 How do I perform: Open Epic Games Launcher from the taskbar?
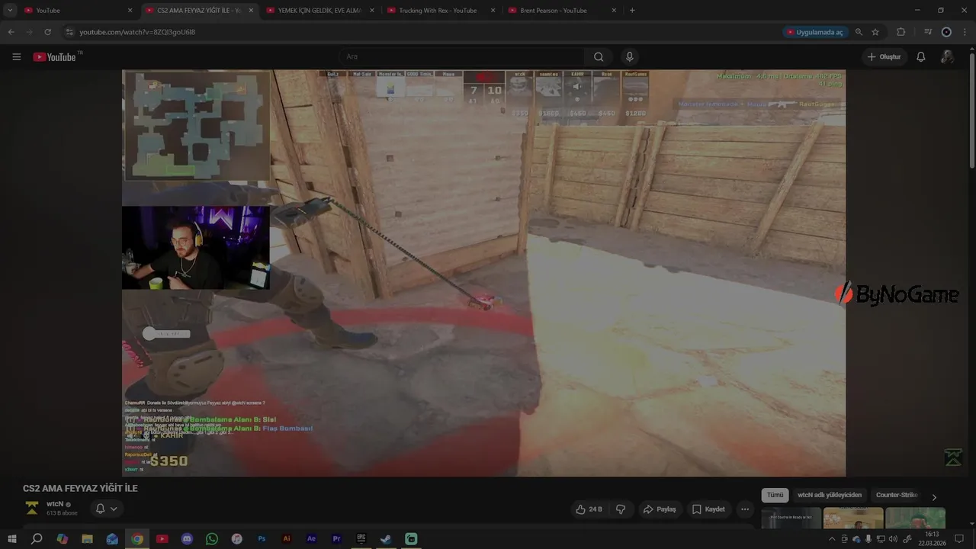point(361,538)
